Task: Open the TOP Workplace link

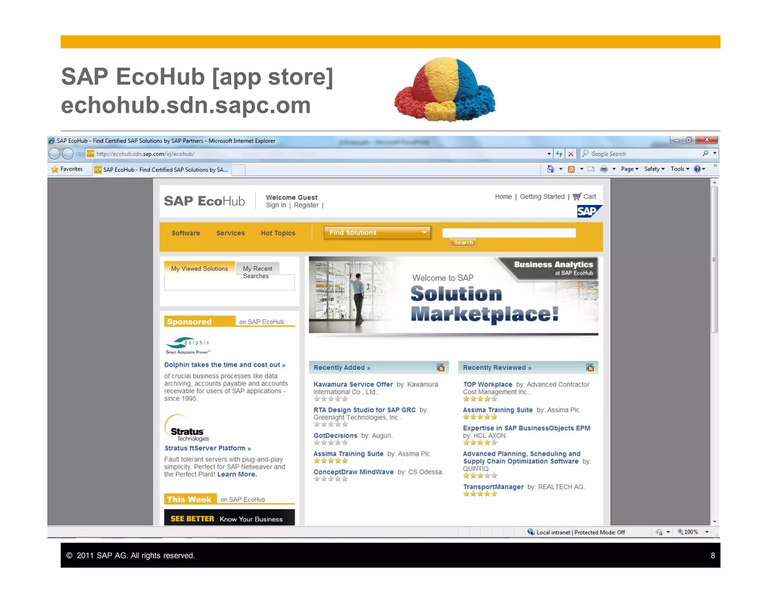Action: pyautogui.click(x=487, y=384)
